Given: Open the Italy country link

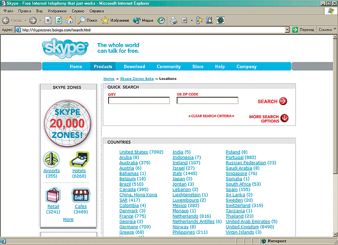Looking at the screenshot, I should pyautogui.click(x=177, y=173).
